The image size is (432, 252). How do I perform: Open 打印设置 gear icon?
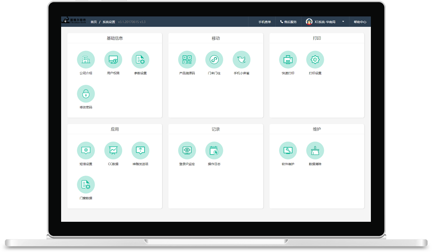pos(315,60)
